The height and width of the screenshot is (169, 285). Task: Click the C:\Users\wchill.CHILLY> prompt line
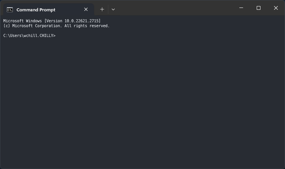coord(29,35)
